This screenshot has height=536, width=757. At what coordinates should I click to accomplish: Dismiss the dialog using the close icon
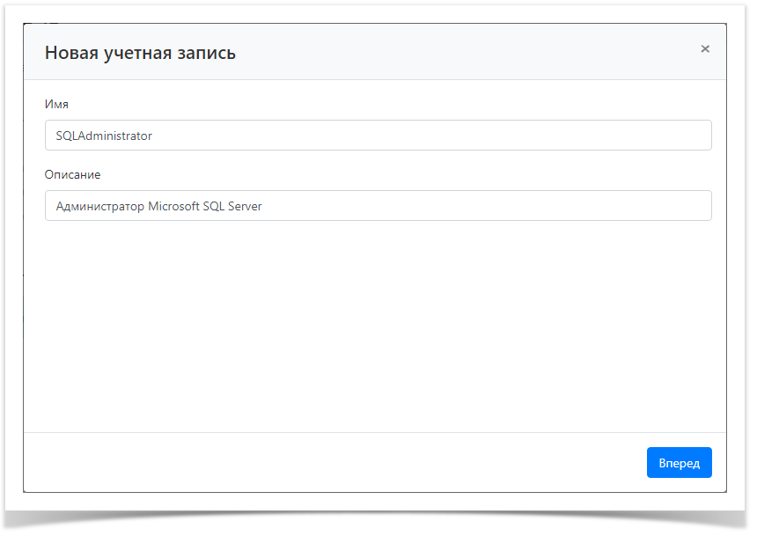coord(705,48)
